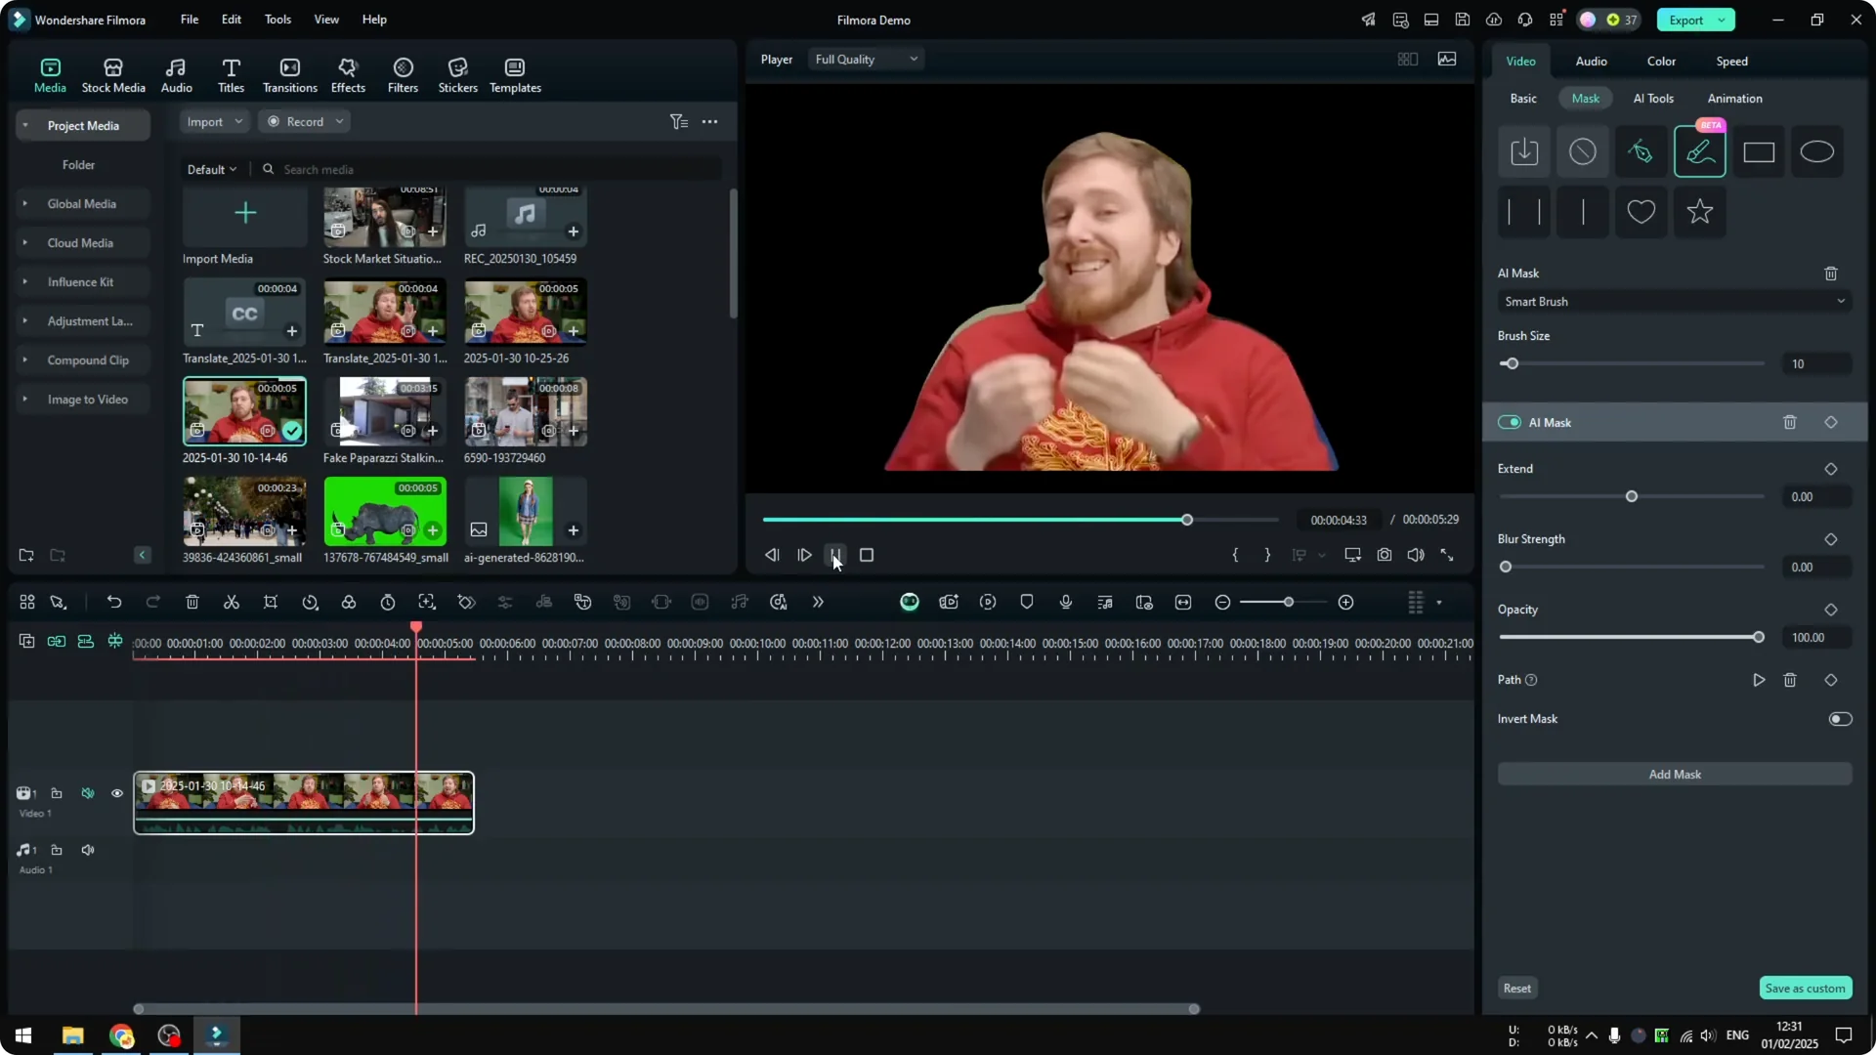Mute the Audio 1 track
The height and width of the screenshot is (1055, 1876).
(x=87, y=849)
